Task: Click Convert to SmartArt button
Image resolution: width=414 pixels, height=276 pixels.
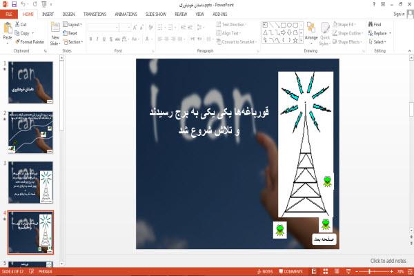Action: [236, 42]
